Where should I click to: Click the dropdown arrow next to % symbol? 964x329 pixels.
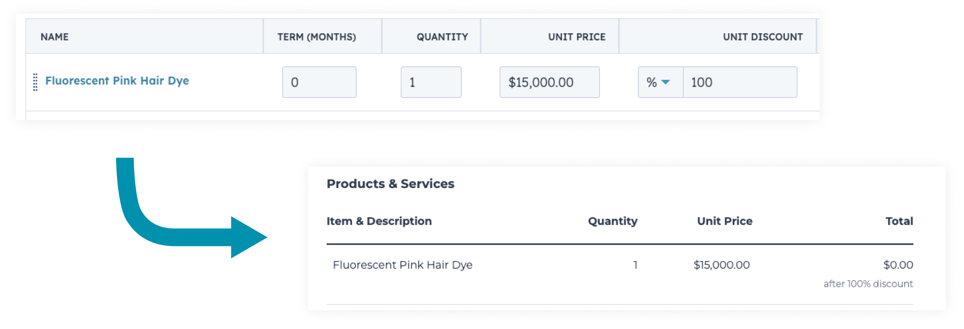(665, 82)
